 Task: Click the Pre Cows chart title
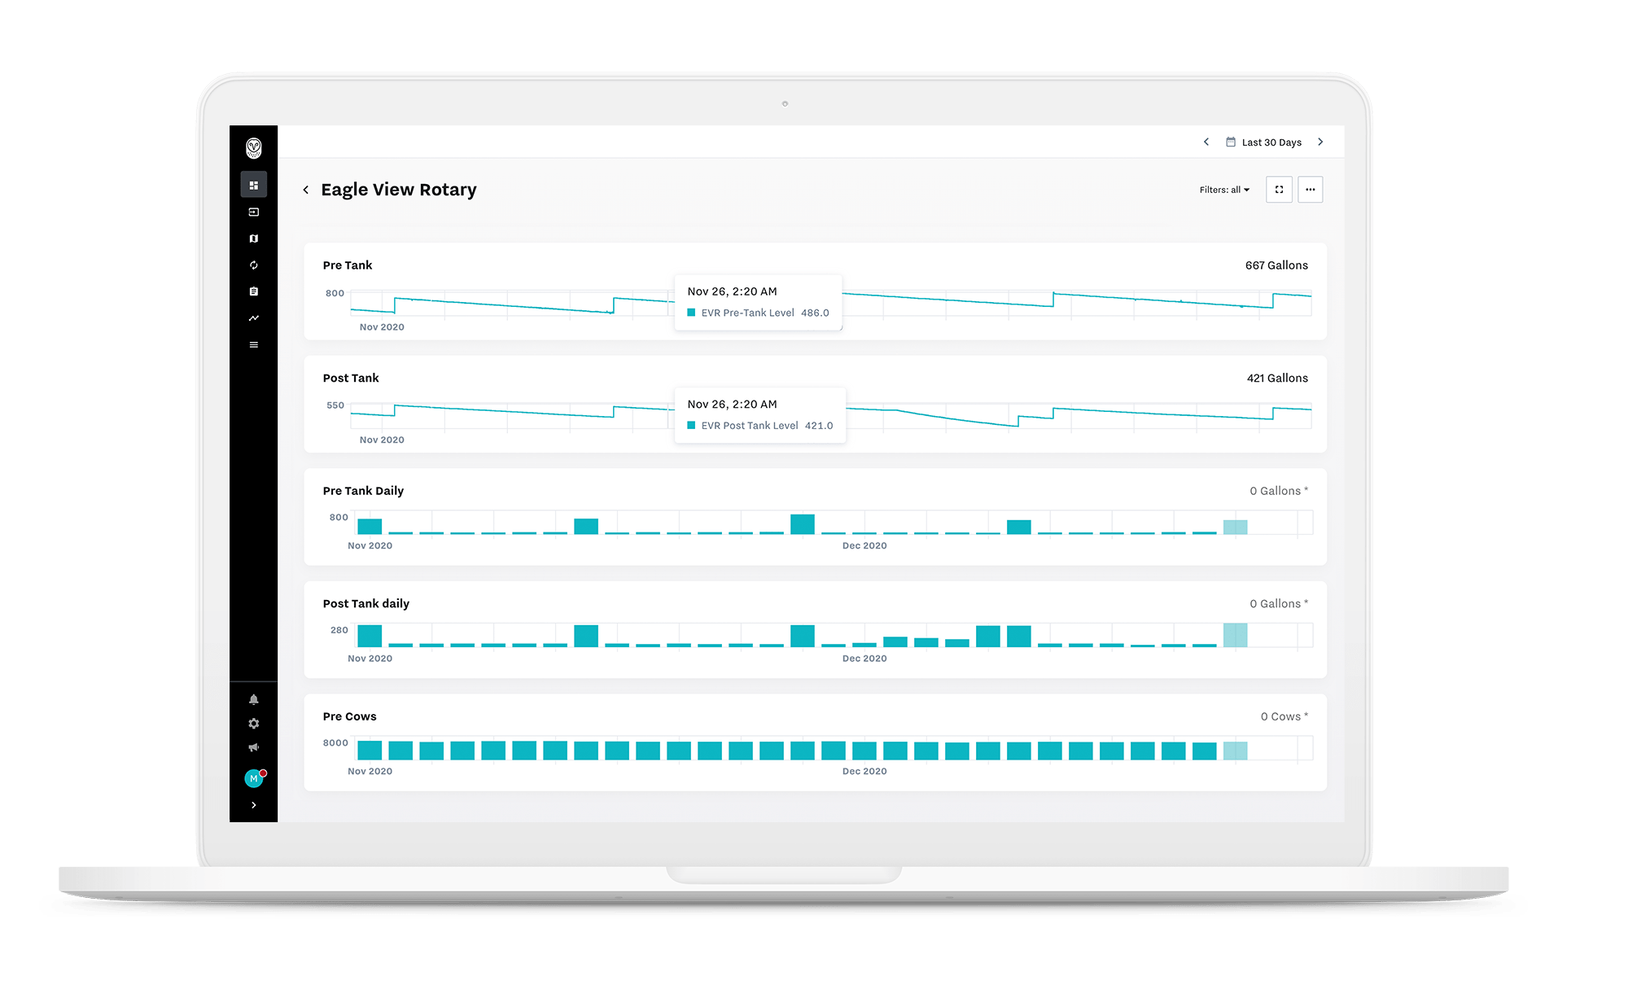coord(349,716)
